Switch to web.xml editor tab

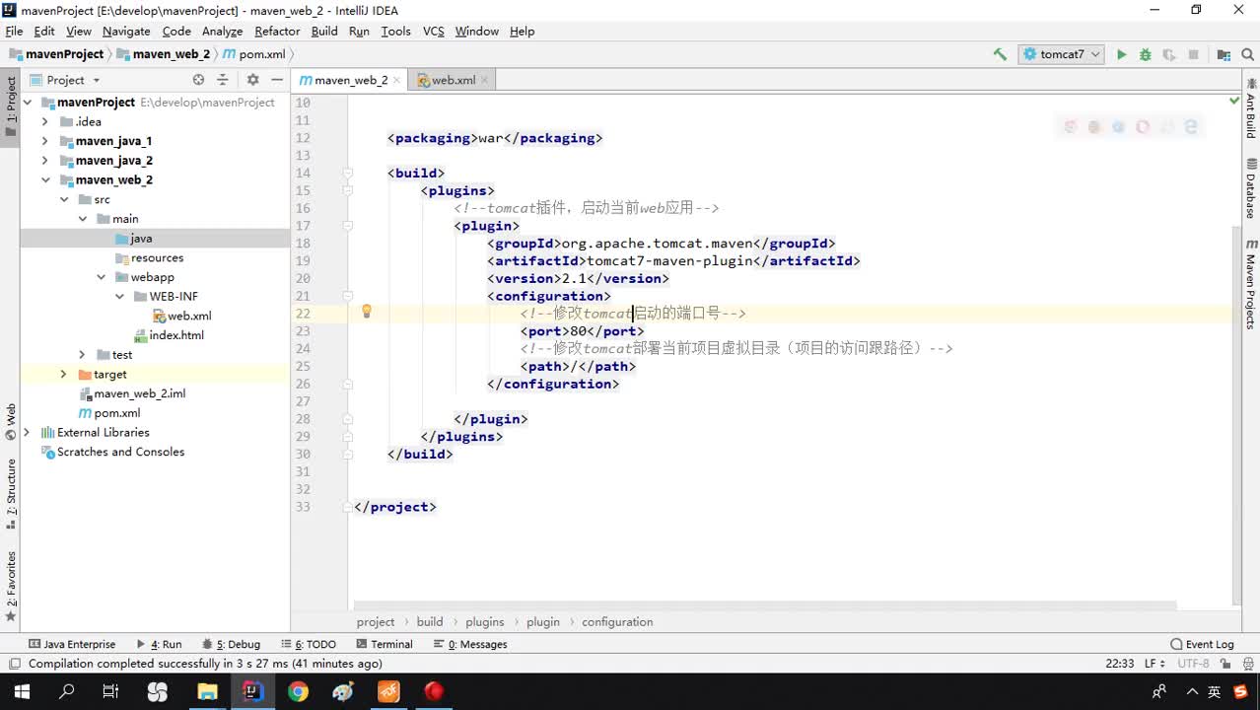pyautogui.click(x=455, y=80)
